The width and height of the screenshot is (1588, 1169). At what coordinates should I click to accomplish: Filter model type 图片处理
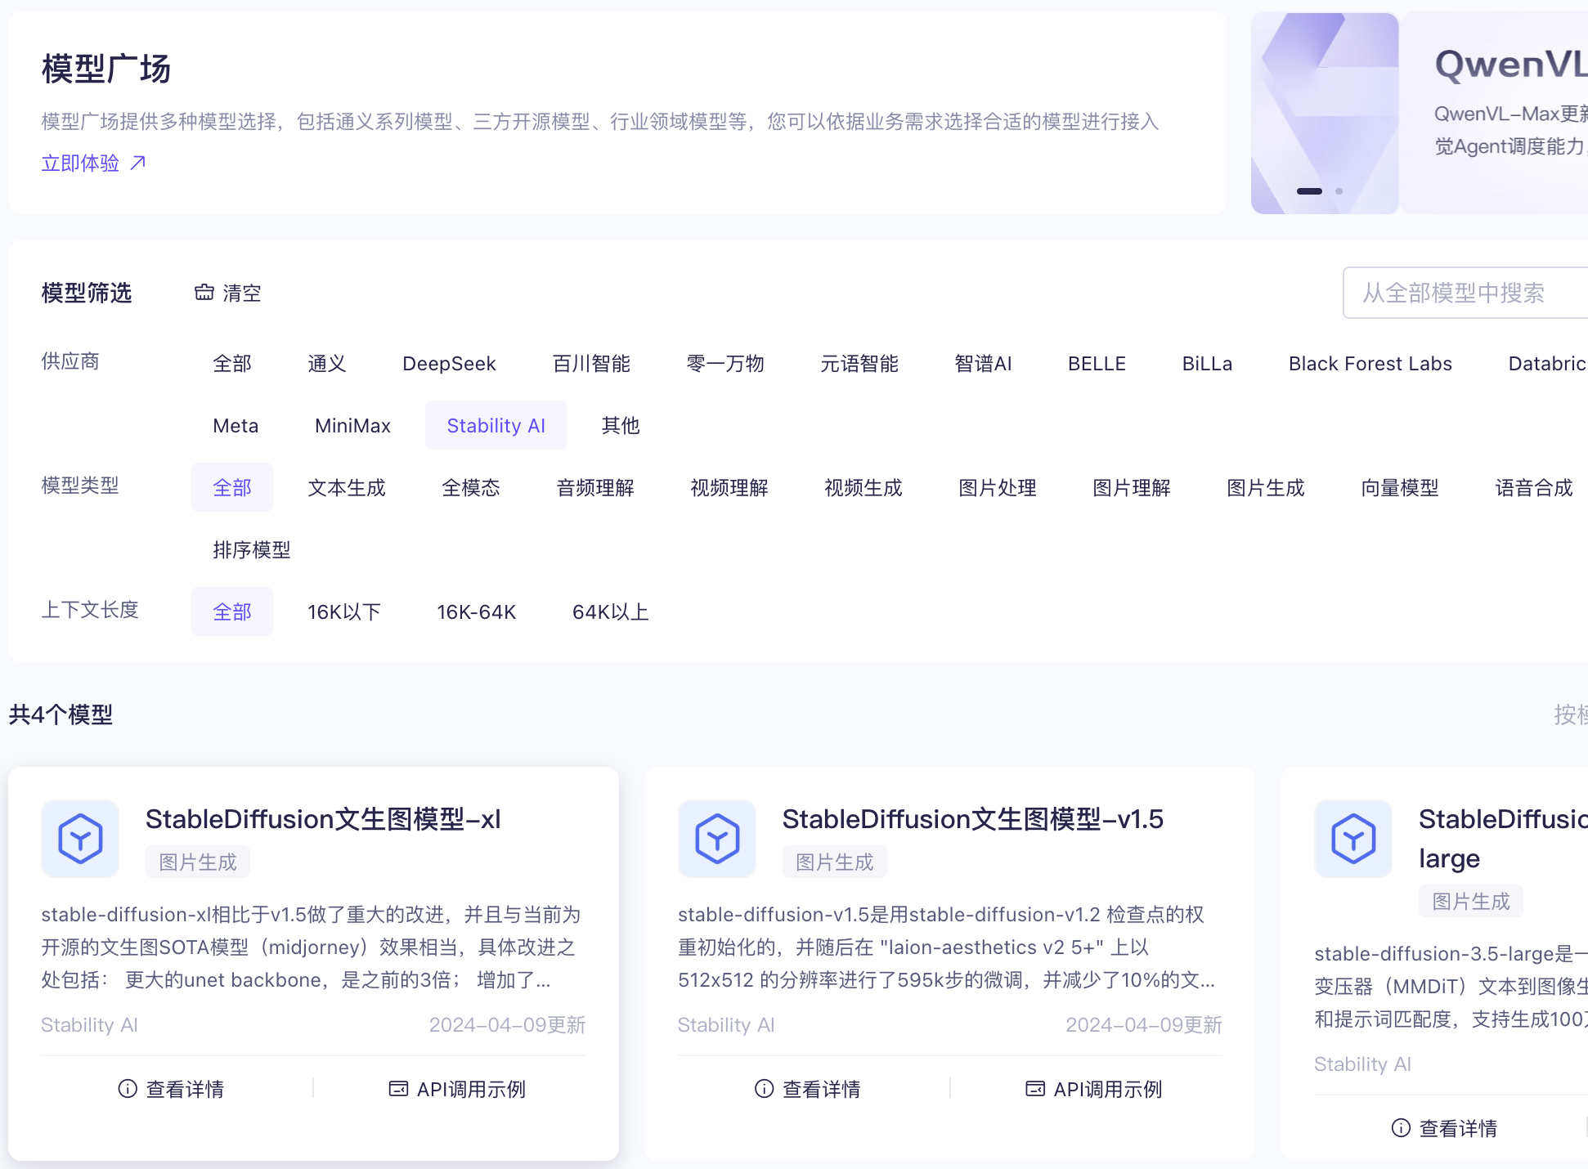pos(998,488)
